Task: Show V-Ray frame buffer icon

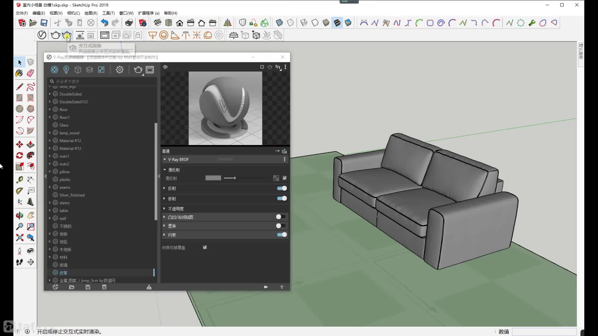Action: pos(105,35)
